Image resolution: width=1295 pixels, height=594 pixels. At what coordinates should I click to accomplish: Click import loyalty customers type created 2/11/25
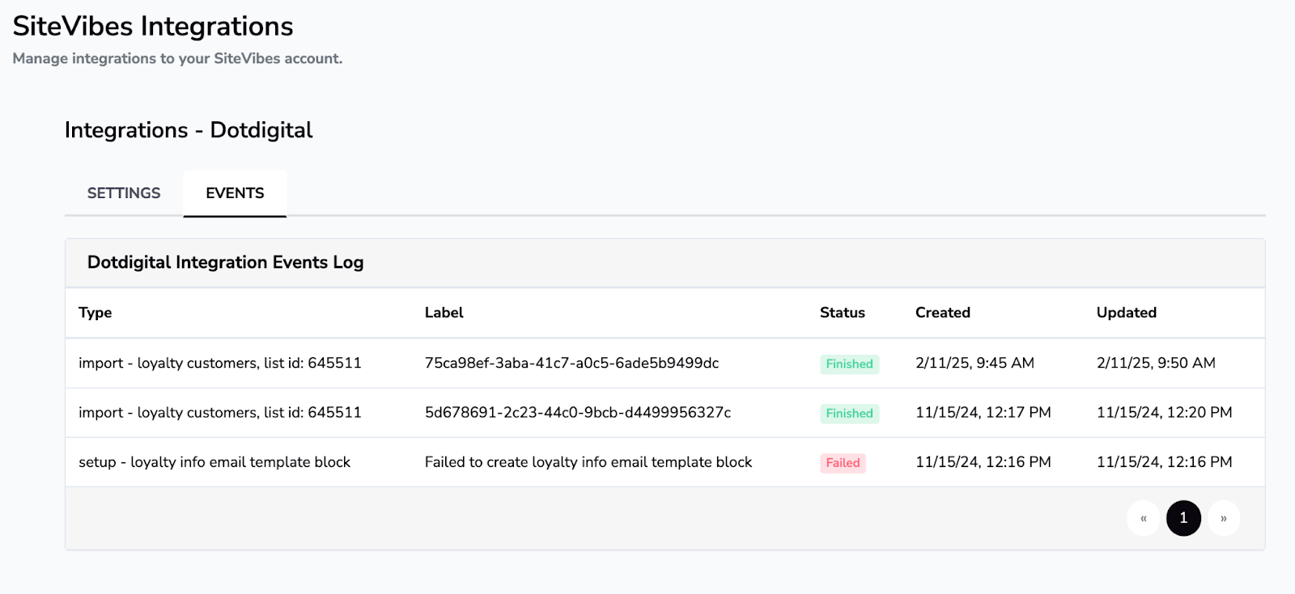point(220,363)
